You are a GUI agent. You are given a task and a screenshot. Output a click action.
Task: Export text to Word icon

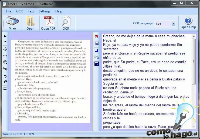[97, 64]
